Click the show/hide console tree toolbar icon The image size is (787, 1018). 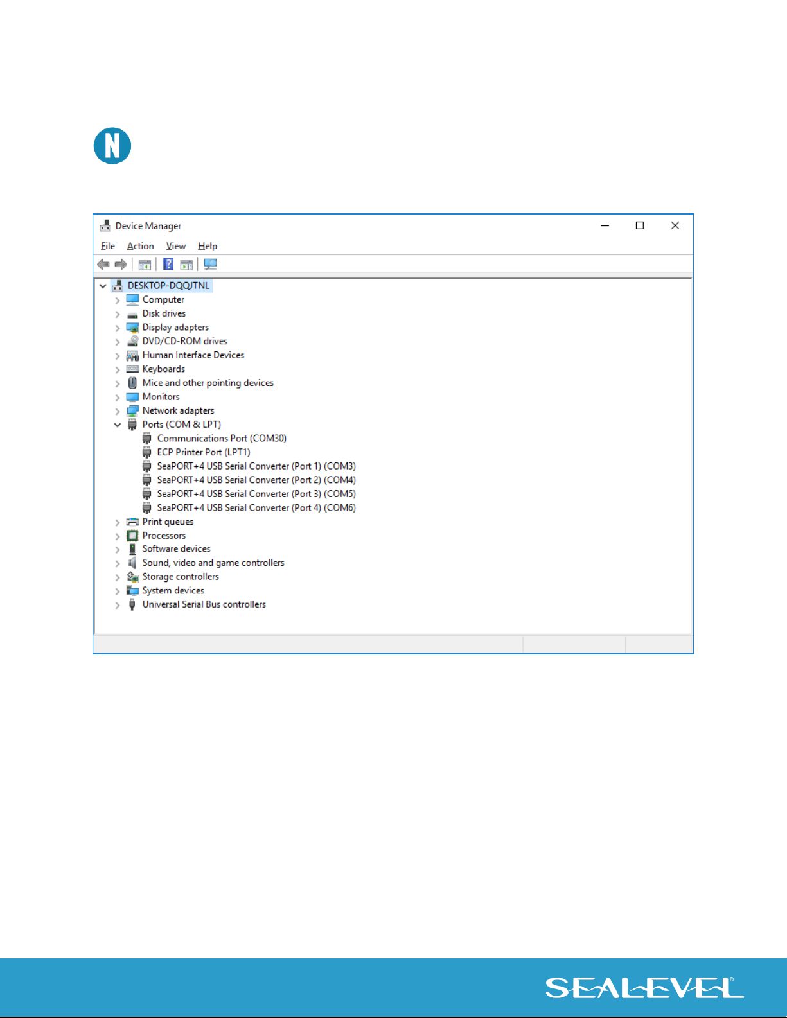145,265
